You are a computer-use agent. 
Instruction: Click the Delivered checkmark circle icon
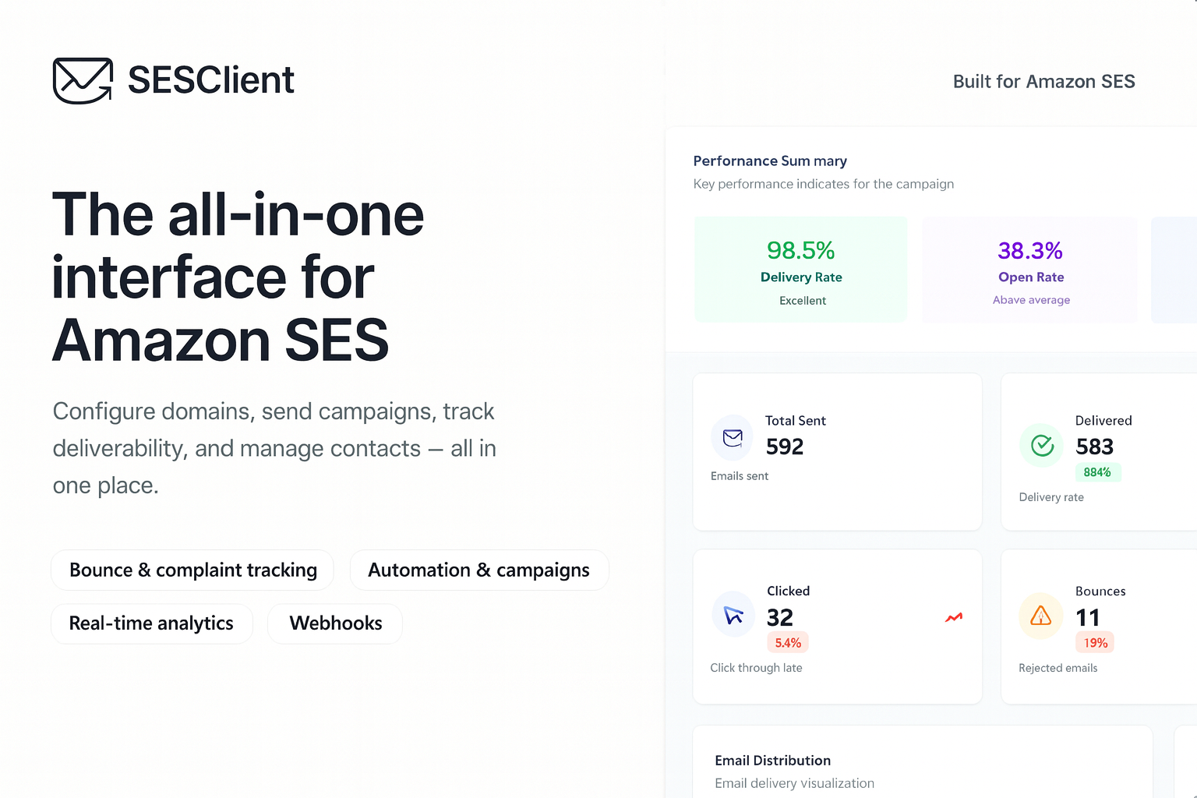1042,445
